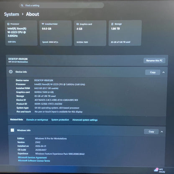
Task: Click the About breadcrumb title
Action: 33,14
